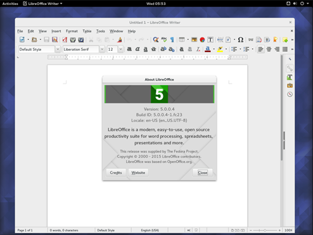Click the Insert Text Box icon
The image size is (313, 235).
click(210, 39)
